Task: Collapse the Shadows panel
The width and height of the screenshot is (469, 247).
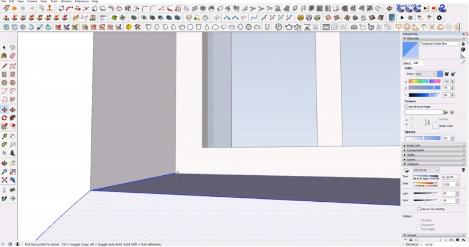Action: [434, 164]
